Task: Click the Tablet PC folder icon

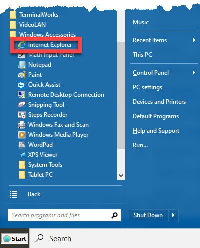Action: (x=22, y=175)
